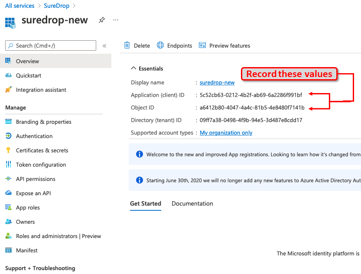This screenshot has width=361, height=274.
Task: Select the Application (client) ID value
Action: [251, 95]
